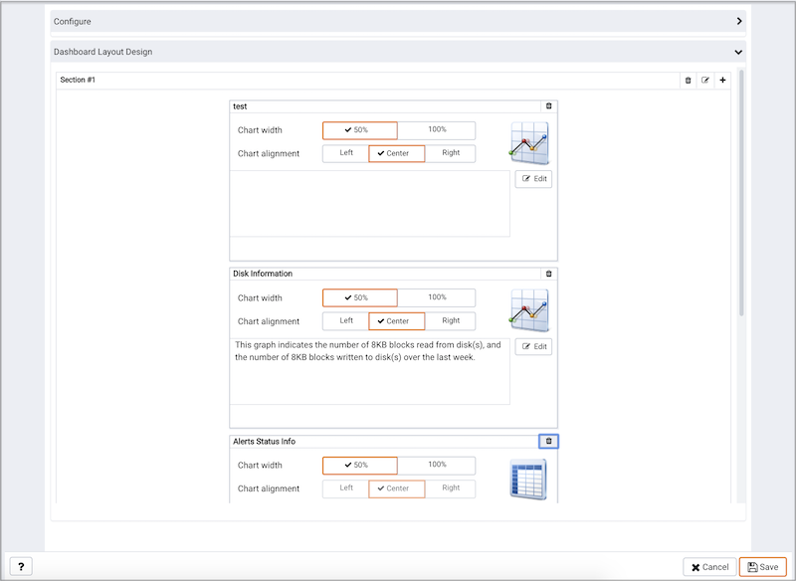The width and height of the screenshot is (796, 581).
Task: Click the line chart thumbnail in Disk Information panel
Action: coord(529,310)
